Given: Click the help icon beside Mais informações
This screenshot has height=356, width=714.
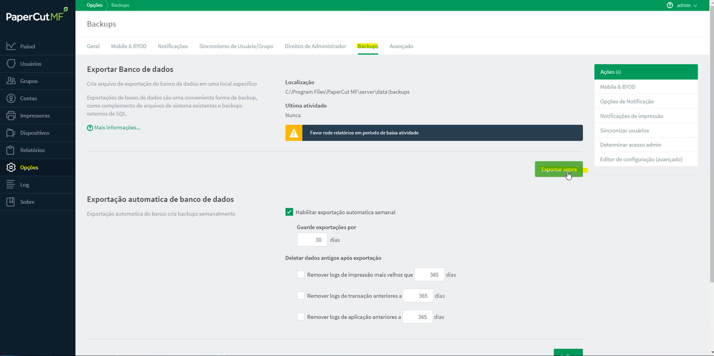Looking at the screenshot, I should [x=90, y=128].
